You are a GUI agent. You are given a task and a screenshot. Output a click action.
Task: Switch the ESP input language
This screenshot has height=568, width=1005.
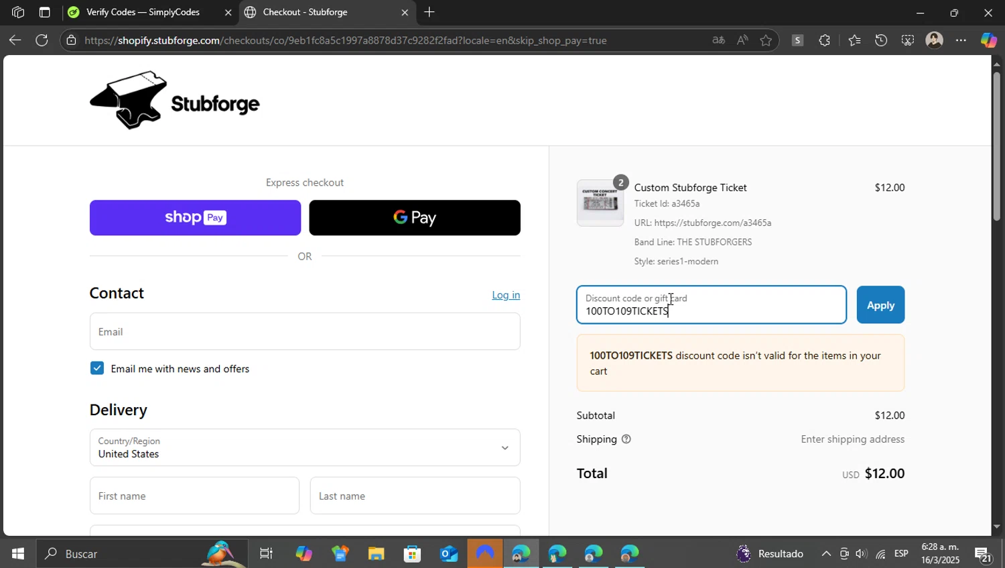(901, 554)
